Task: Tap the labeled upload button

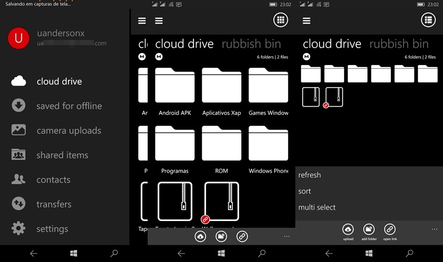Action: click(348, 232)
